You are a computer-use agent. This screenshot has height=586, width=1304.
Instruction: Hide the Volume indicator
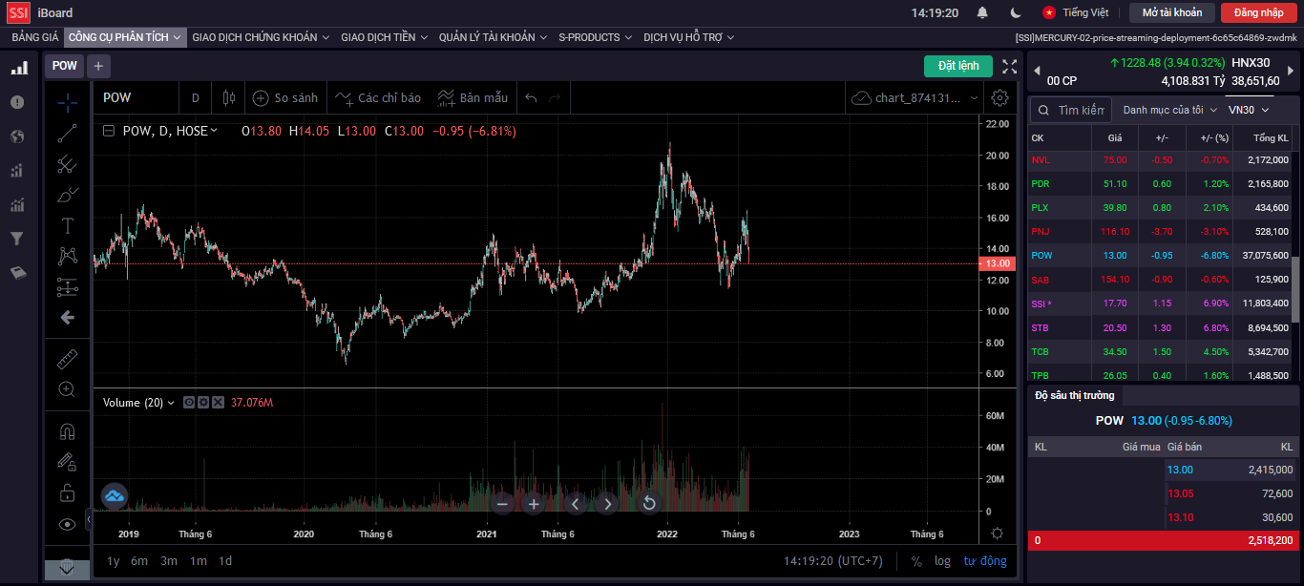[x=189, y=403]
